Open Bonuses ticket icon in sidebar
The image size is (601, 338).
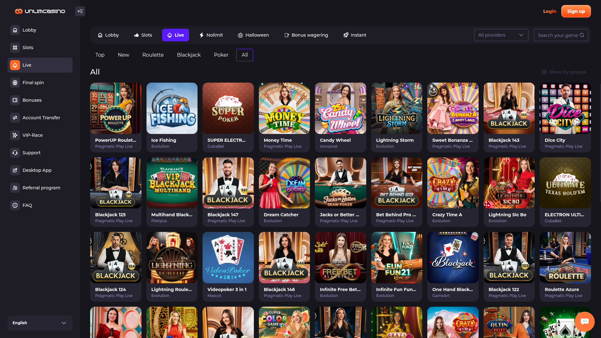(15, 100)
